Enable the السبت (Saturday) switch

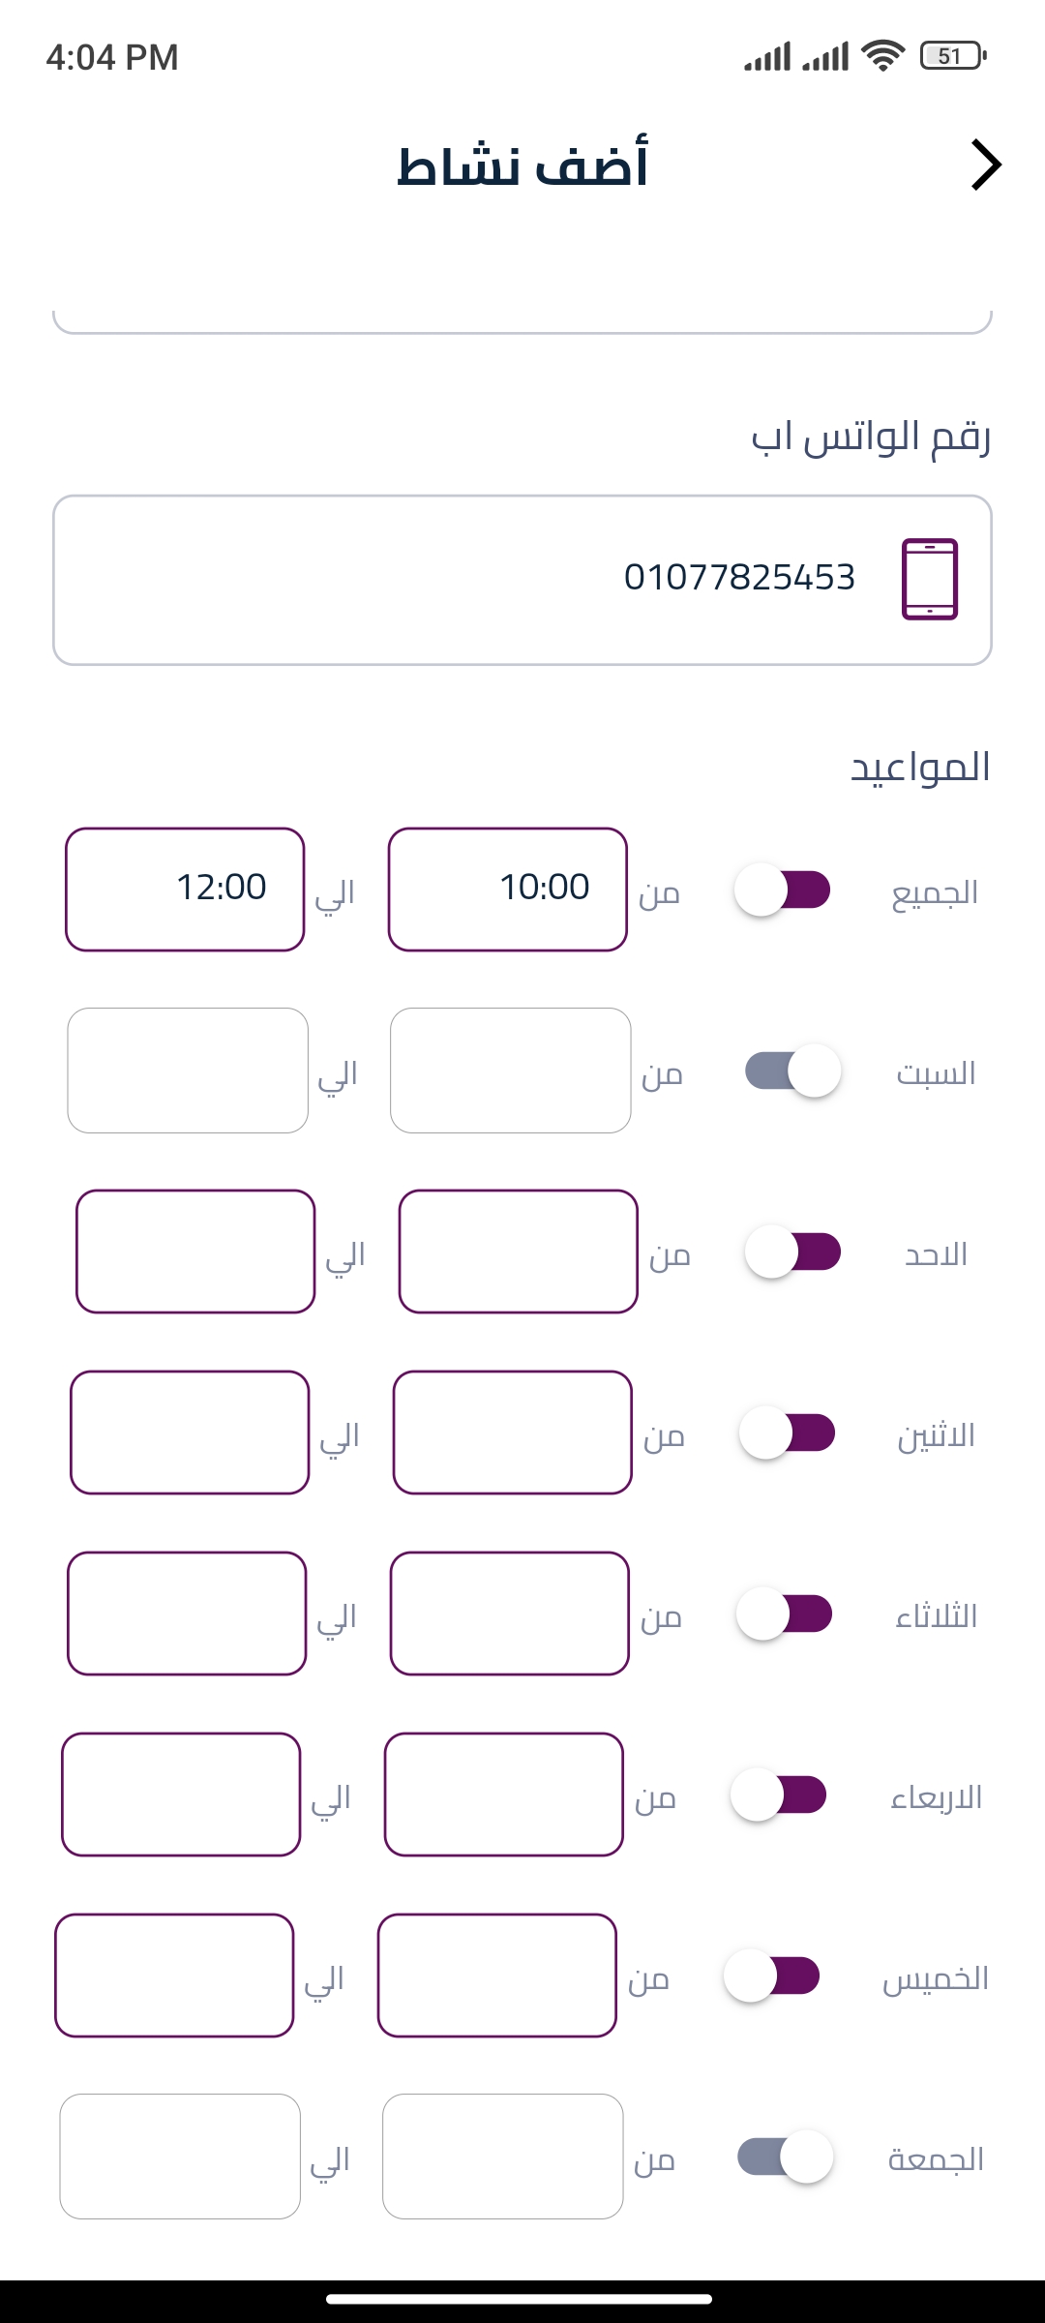tap(792, 1071)
